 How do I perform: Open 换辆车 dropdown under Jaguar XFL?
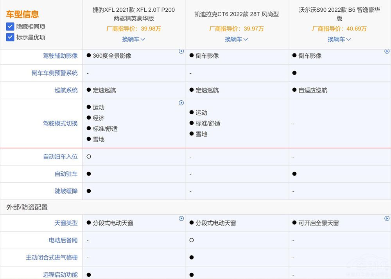click(133, 39)
